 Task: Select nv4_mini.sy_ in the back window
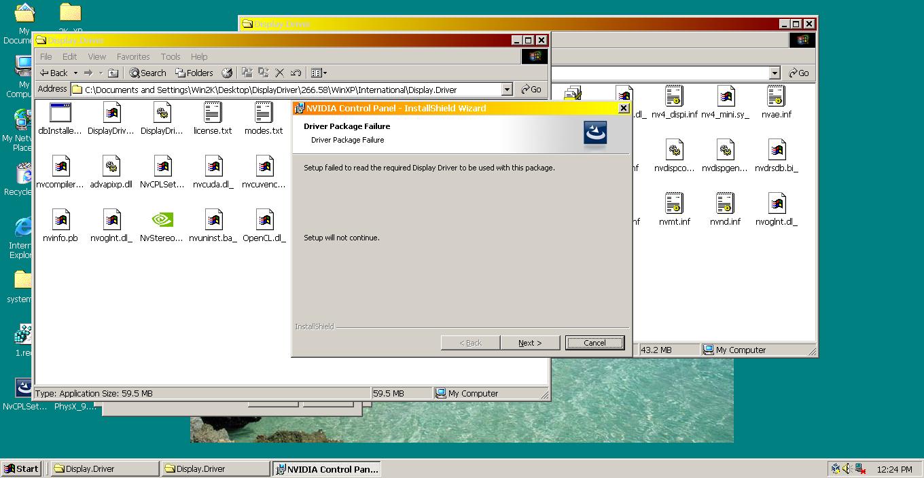click(726, 103)
